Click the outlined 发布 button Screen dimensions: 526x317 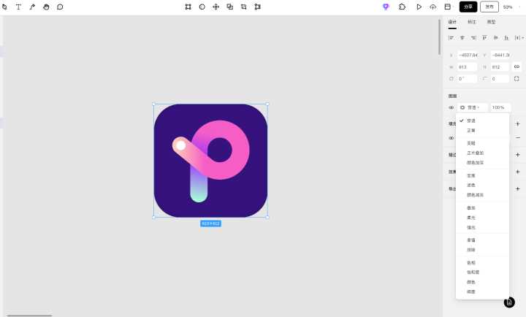point(489,7)
